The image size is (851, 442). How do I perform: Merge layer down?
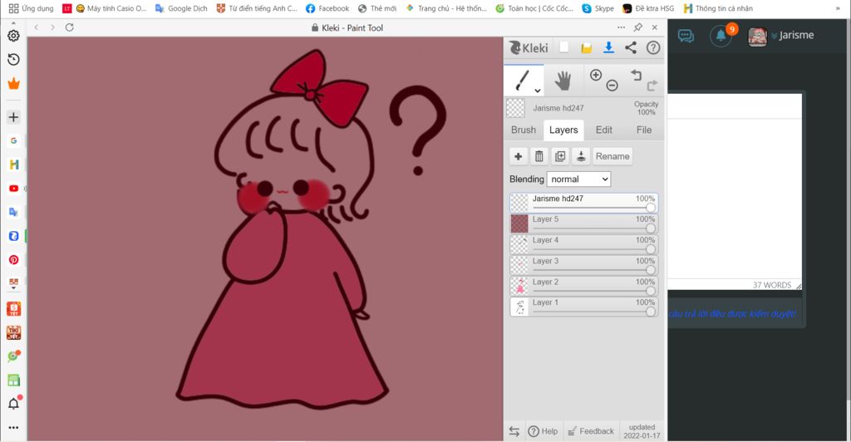(x=581, y=156)
